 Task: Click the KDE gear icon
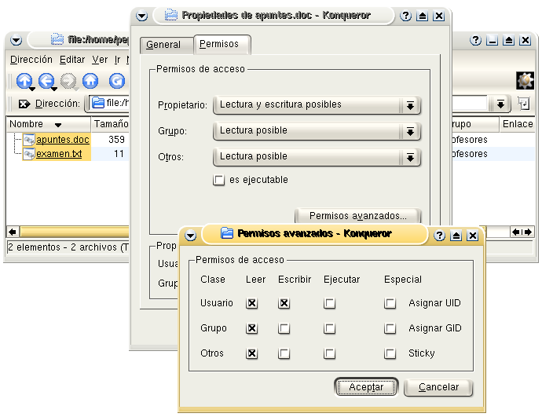point(525,80)
